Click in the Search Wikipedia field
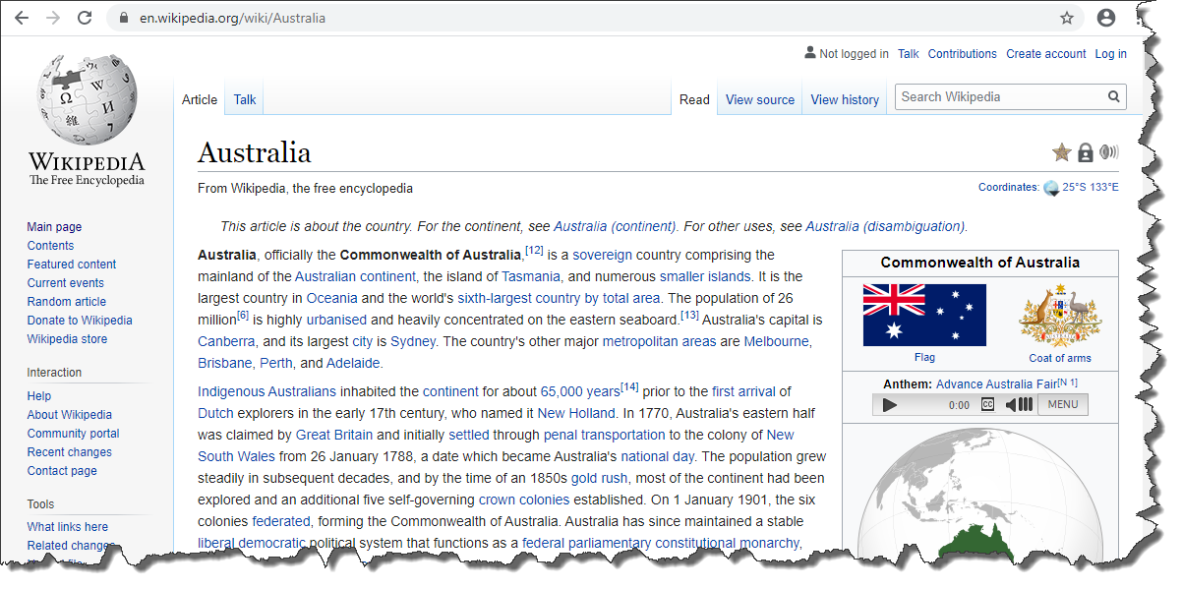Viewport: 1182px width, 589px height. pyautogui.click(x=998, y=97)
